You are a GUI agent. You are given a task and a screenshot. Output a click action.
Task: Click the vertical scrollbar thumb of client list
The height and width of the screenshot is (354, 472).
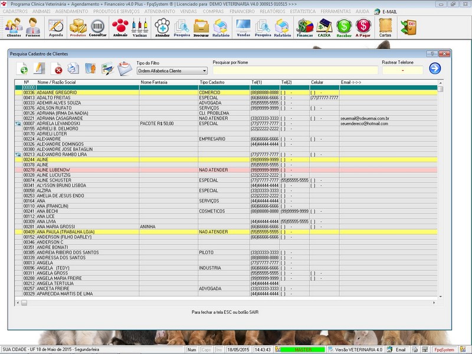click(440, 89)
